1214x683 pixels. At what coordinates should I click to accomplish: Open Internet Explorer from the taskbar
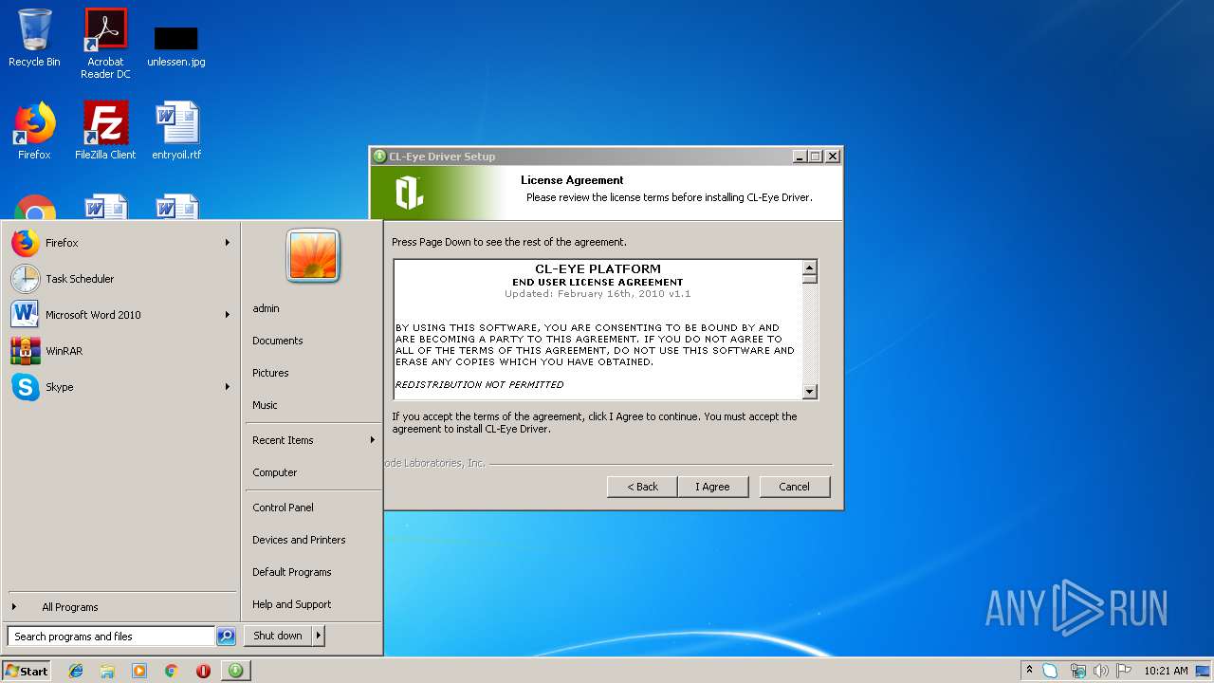point(76,671)
